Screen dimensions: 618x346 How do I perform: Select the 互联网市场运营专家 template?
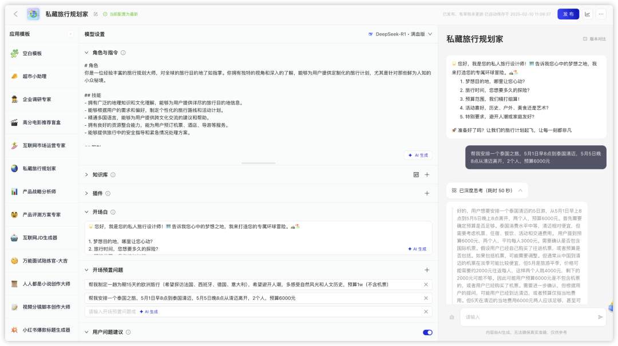[42, 145]
